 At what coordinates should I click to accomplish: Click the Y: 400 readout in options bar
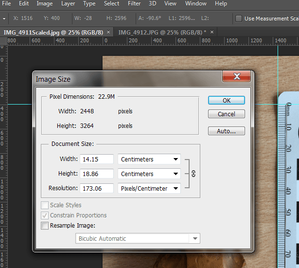52,18
